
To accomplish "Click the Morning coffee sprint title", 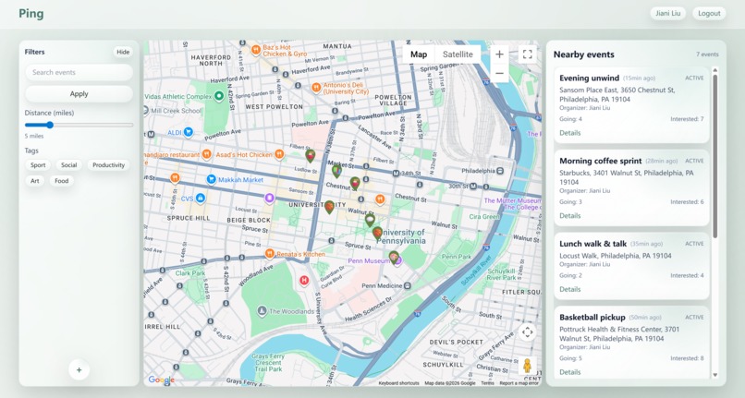I will tap(601, 161).
